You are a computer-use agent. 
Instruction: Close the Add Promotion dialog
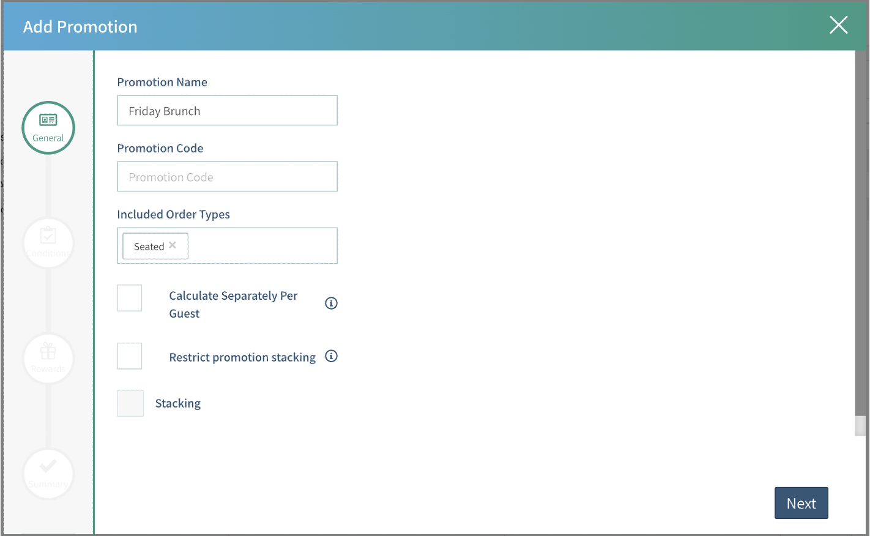pyautogui.click(x=838, y=25)
